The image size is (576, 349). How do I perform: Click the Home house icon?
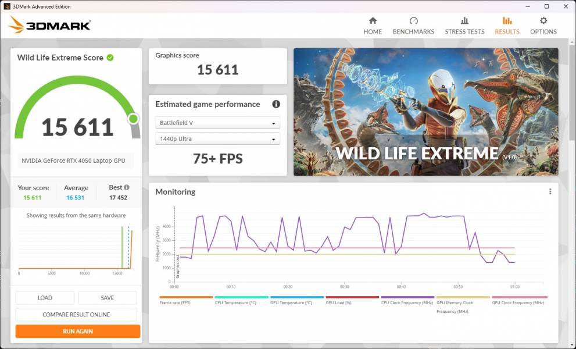[373, 21]
